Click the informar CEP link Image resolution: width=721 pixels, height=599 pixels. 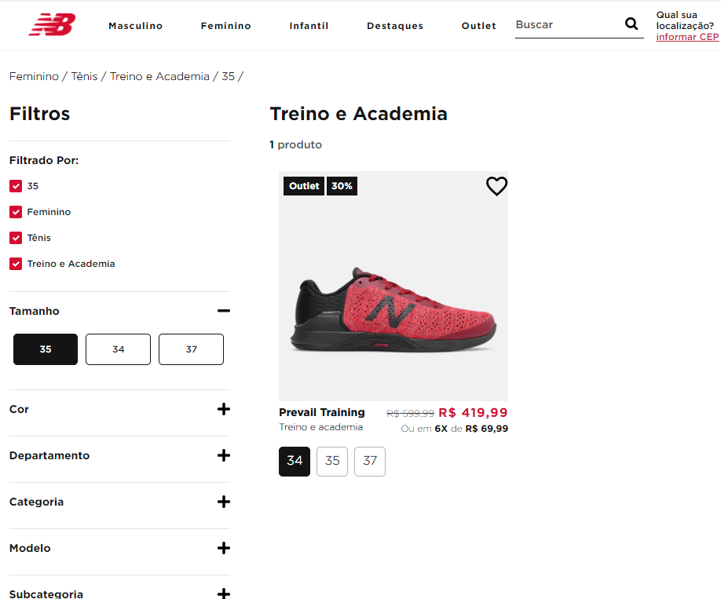[687, 37]
